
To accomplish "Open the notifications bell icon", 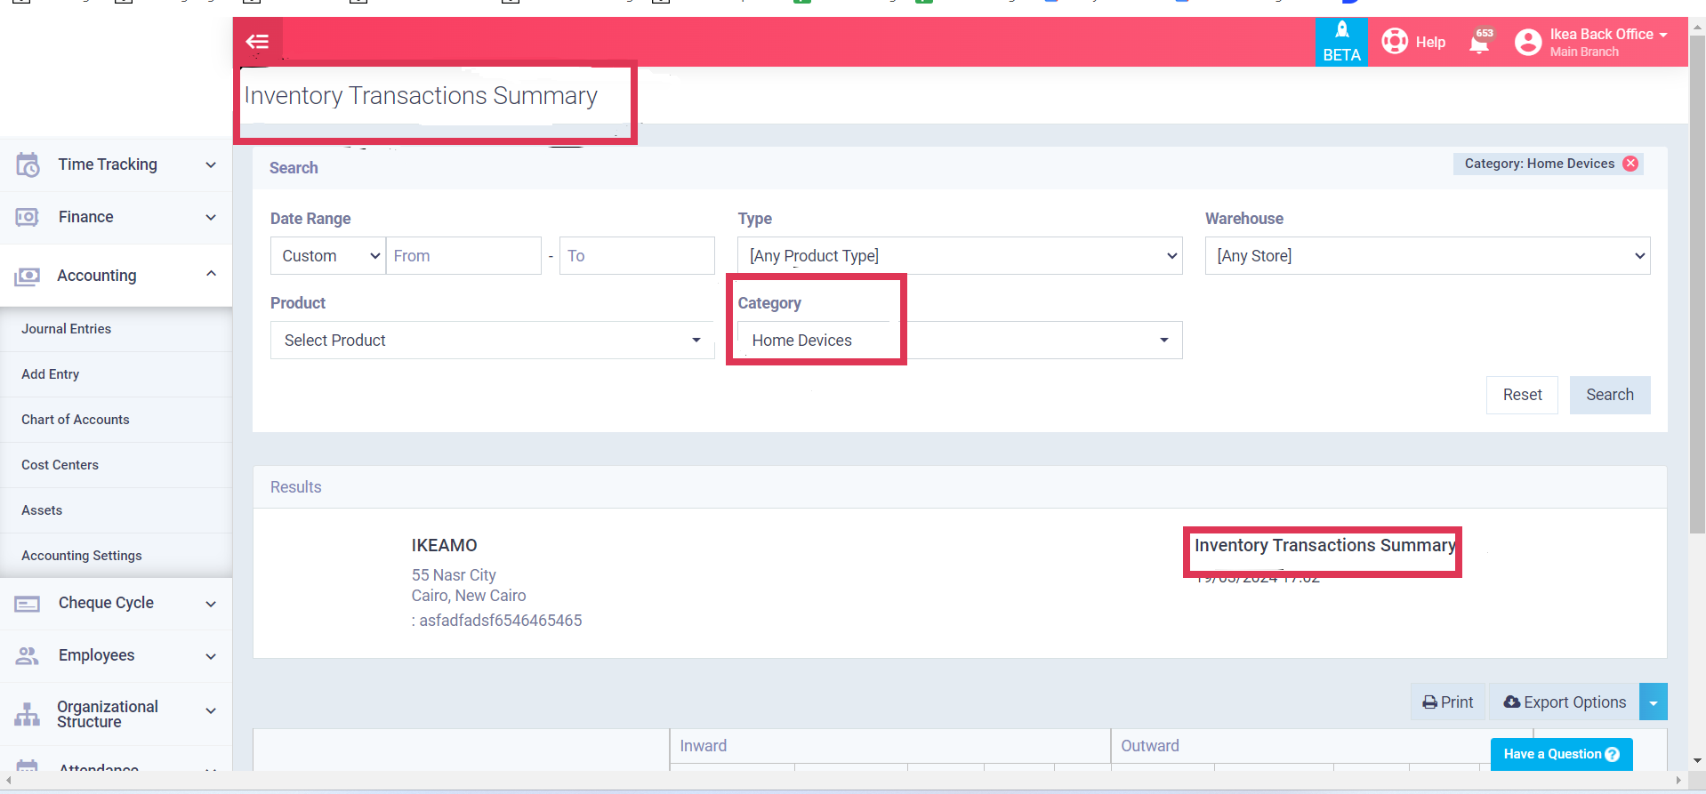I will tap(1479, 43).
